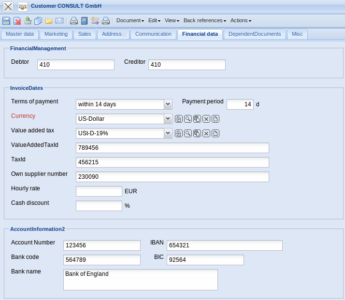345x300 pixels.
Task: Open the Back references menu
Action: click(204, 21)
